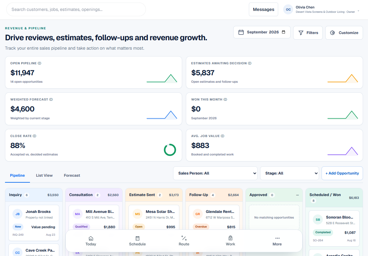
Task: Click the gear icon on Customize
Action: (x=332, y=33)
